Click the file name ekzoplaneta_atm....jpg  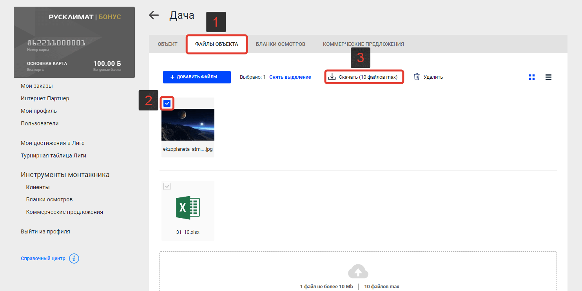tap(188, 149)
